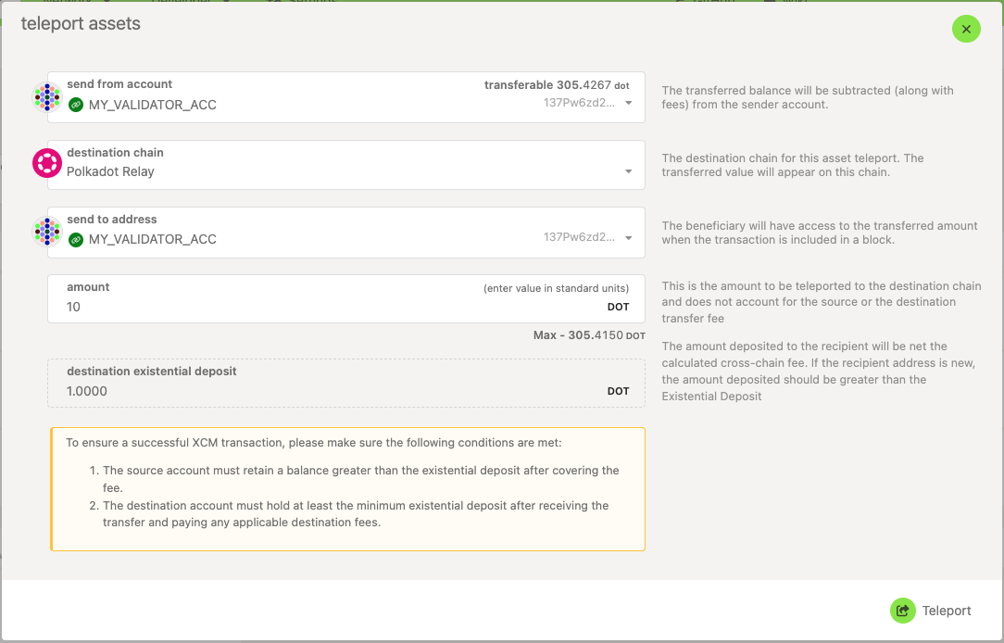Click MY_VALIDATOR_ACC in send to address
The image size is (1004, 643).
click(x=153, y=240)
